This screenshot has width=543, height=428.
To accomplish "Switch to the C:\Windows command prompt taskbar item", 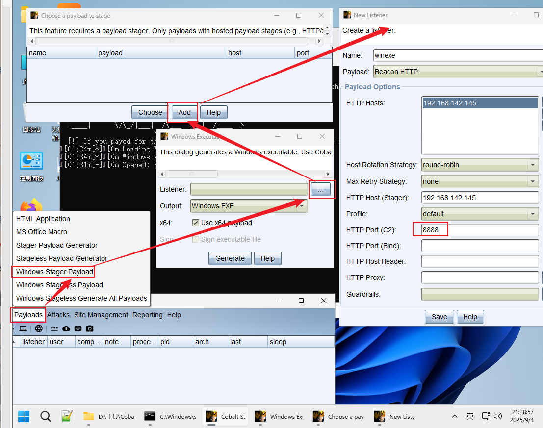I will (170, 416).
